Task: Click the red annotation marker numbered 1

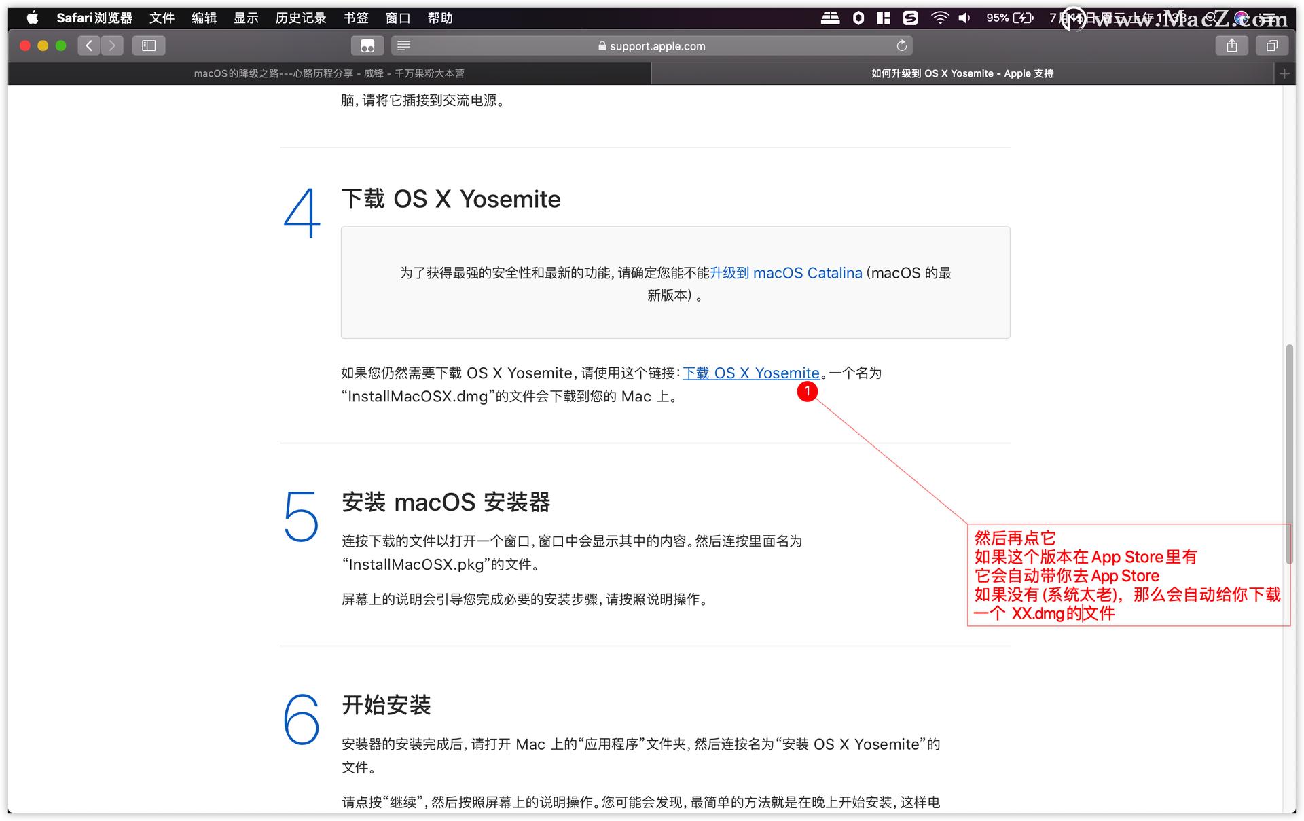Action: [x=807, y=392]
